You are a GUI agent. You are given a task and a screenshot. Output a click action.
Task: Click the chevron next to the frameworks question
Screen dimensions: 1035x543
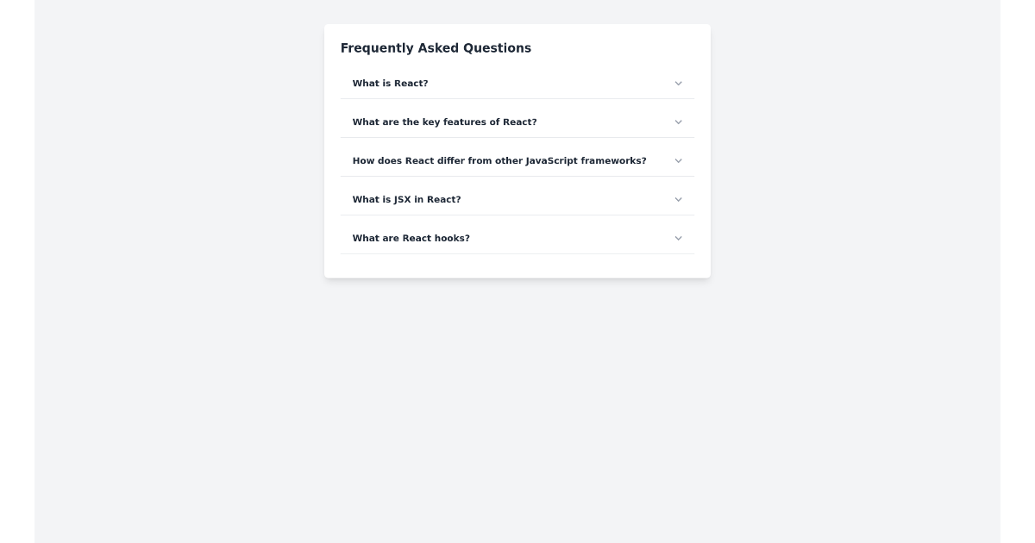pyautogui.click(x=678, y=160)
